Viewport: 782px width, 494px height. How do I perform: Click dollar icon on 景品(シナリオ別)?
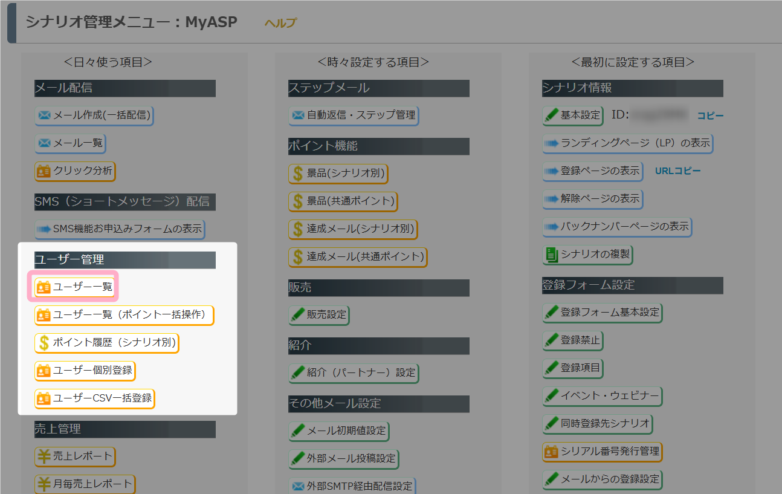coord(297,174)
